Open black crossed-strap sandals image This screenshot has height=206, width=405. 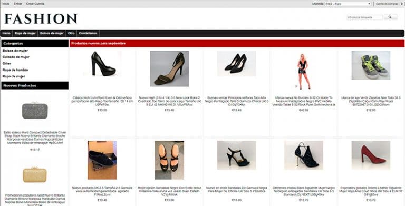coord(169,160)
